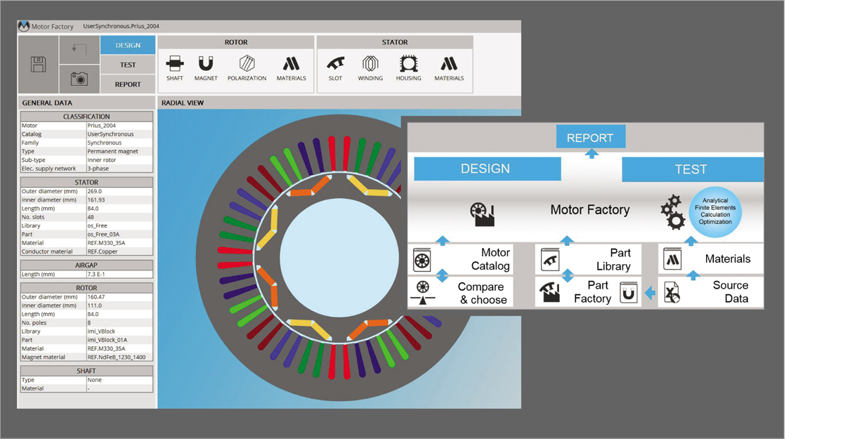Click the Part Library book icon
Viewport: 843px width, 439px height.
coord(549,260)
